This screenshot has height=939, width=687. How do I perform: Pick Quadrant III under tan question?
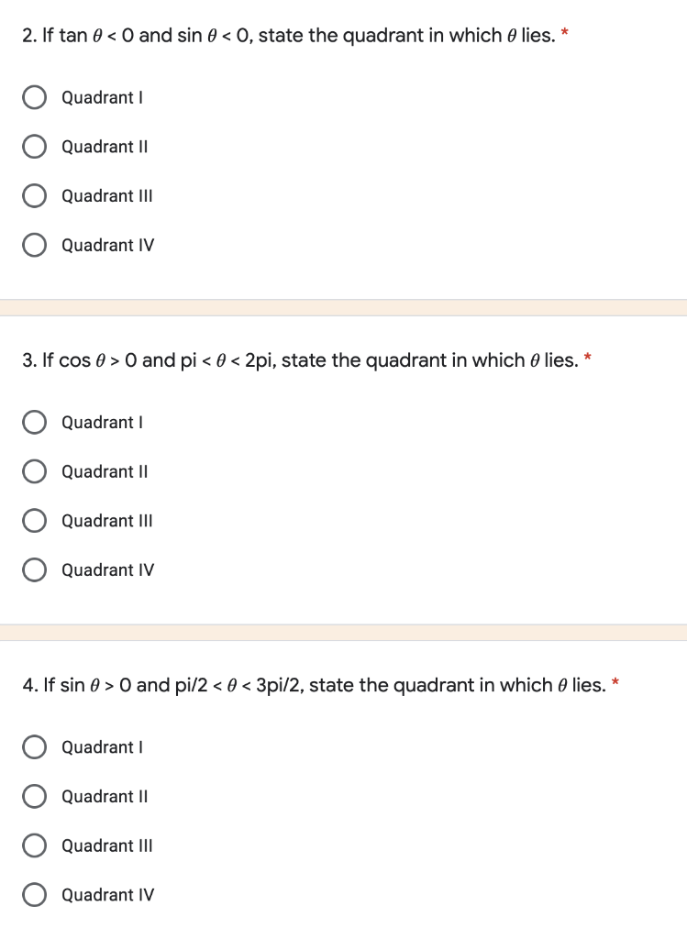pos(34,196)
